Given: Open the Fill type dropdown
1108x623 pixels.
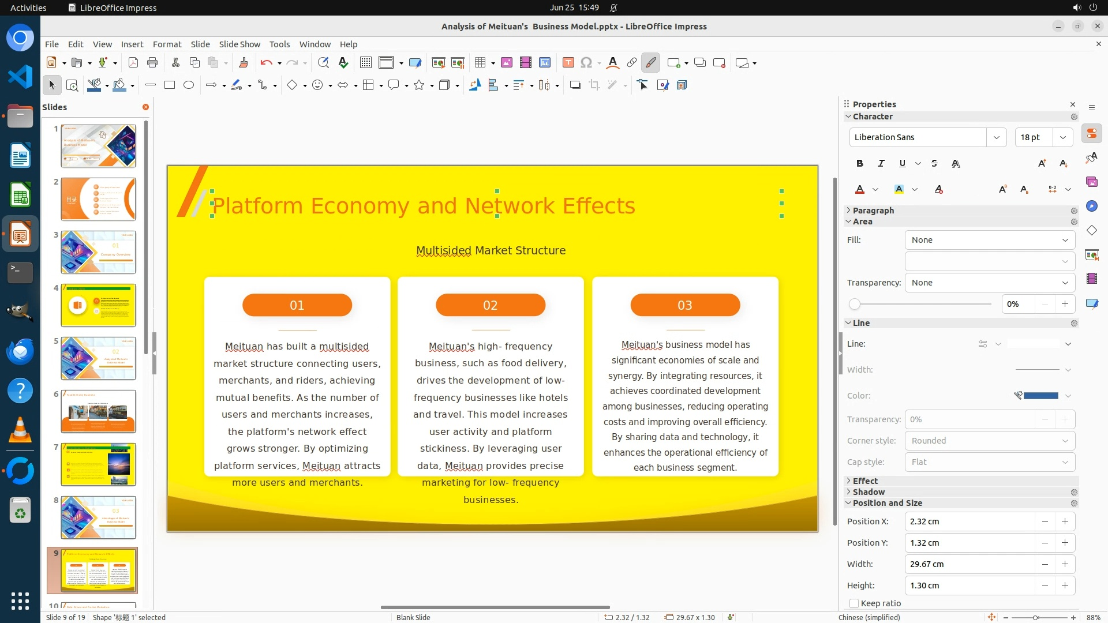Looking at the screenshot, I should 990,240.
